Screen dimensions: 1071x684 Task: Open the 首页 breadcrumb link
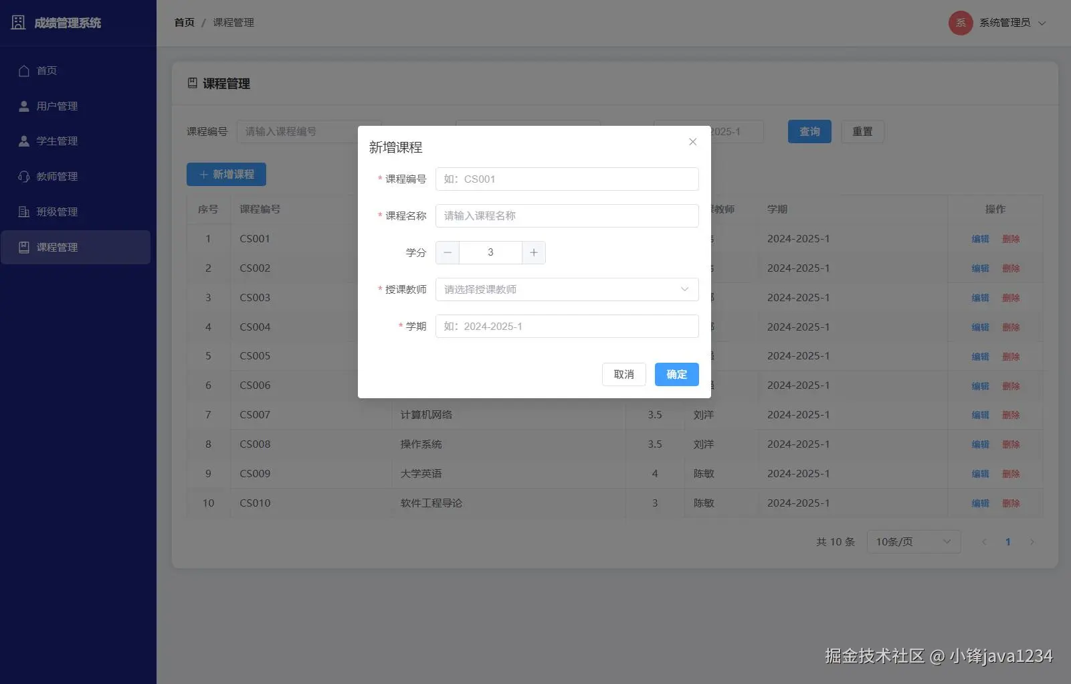pos(183,22)
